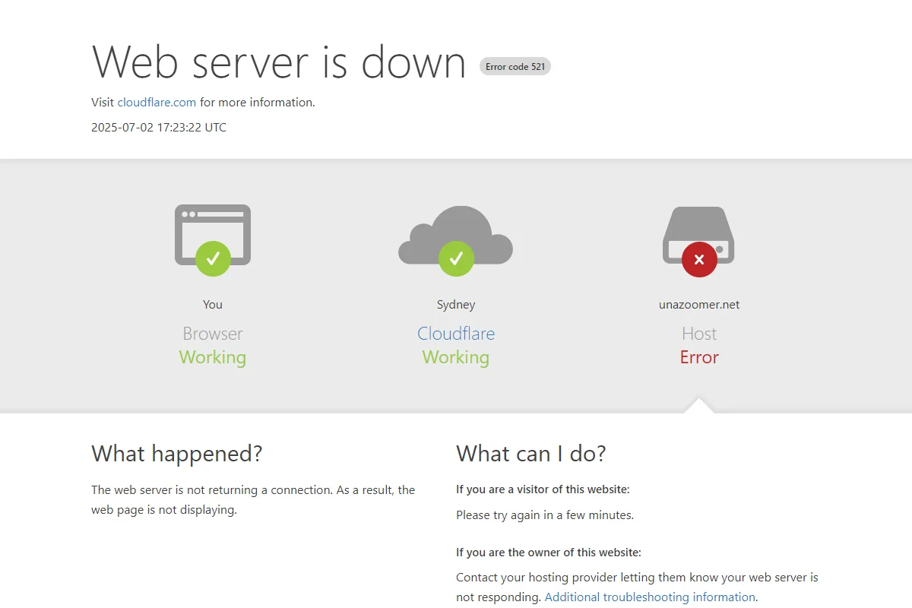
Task: Click the red X error badge
Action: [699, 259]
